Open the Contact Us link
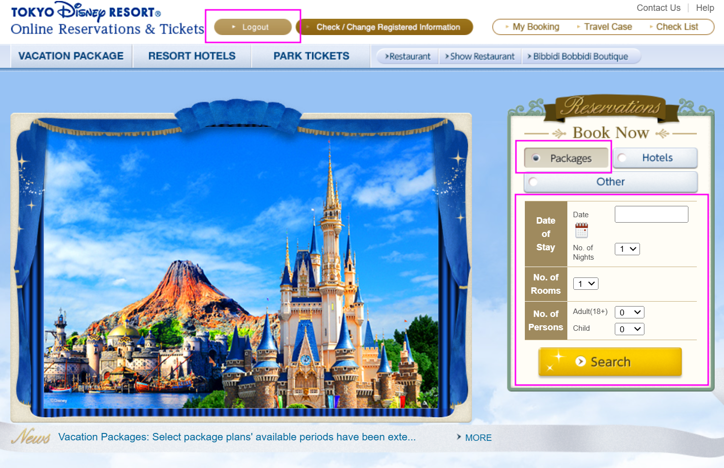724x468 pixels. 658,8
